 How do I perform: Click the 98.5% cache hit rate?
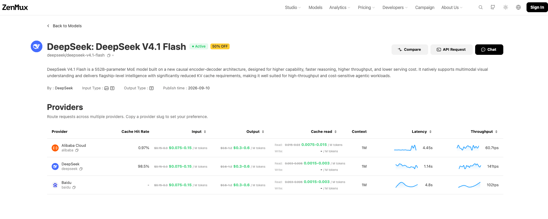coord(143,166)
